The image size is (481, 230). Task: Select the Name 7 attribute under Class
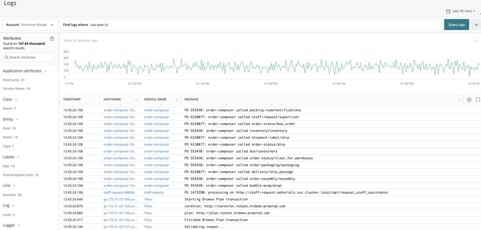9,109
